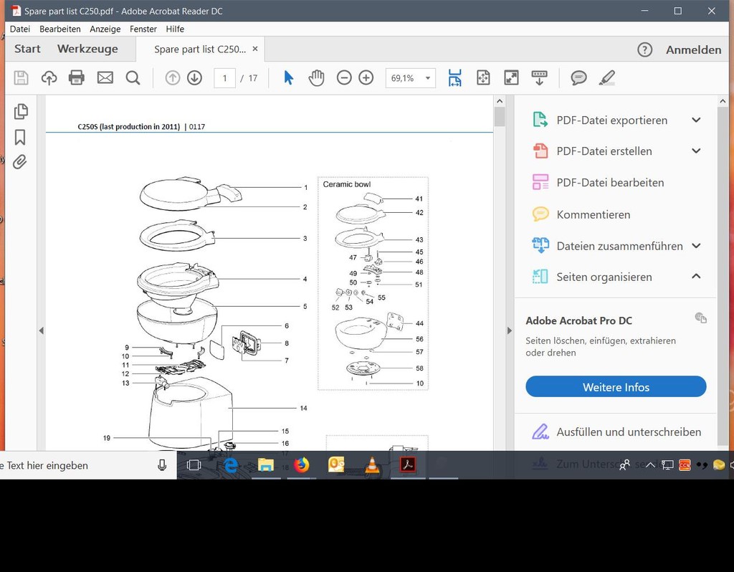This screenshot has width=734, height=572.
Task: Collapse the Seiten organisieren section
Action: (x=696, y=276)
